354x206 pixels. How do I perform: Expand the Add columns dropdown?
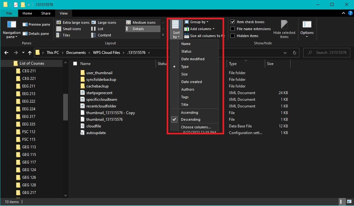[x=200, y=29]
